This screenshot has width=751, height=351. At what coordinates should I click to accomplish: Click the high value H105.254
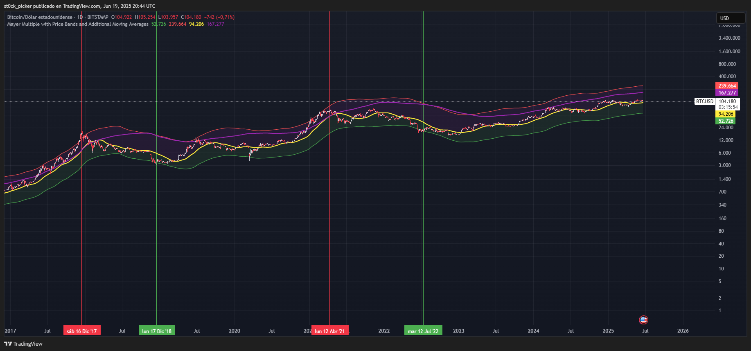pos(145,17)
